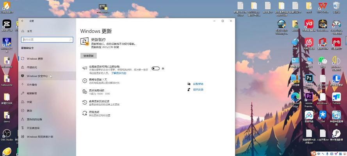The width and height of the screenshot is (347, 156).
Task: Click the update paused status icon
Action: coord(85,42)
